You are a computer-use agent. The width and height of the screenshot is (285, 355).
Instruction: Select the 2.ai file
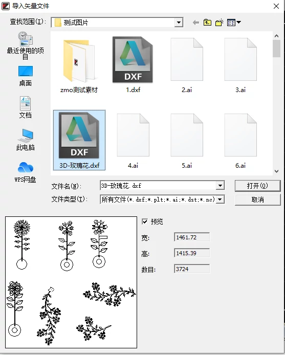(x=187, y=65)
